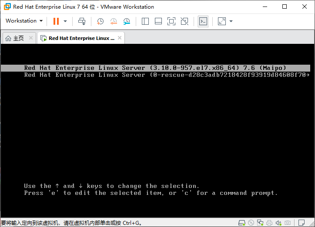Click the "Press 'e' to edit" hint line
315x227 pixels.
tap(151, 193)
